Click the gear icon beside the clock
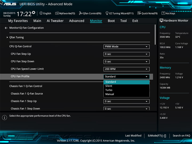This screenshot has height=144, width=192. [34, 12]
